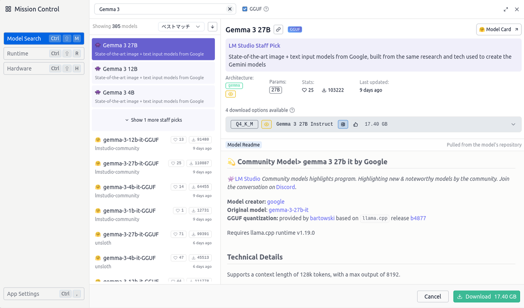Open the Model Search tab
The width and height of the screenshot is (524, 308).
pyautogui.click(x=44, y=38)
